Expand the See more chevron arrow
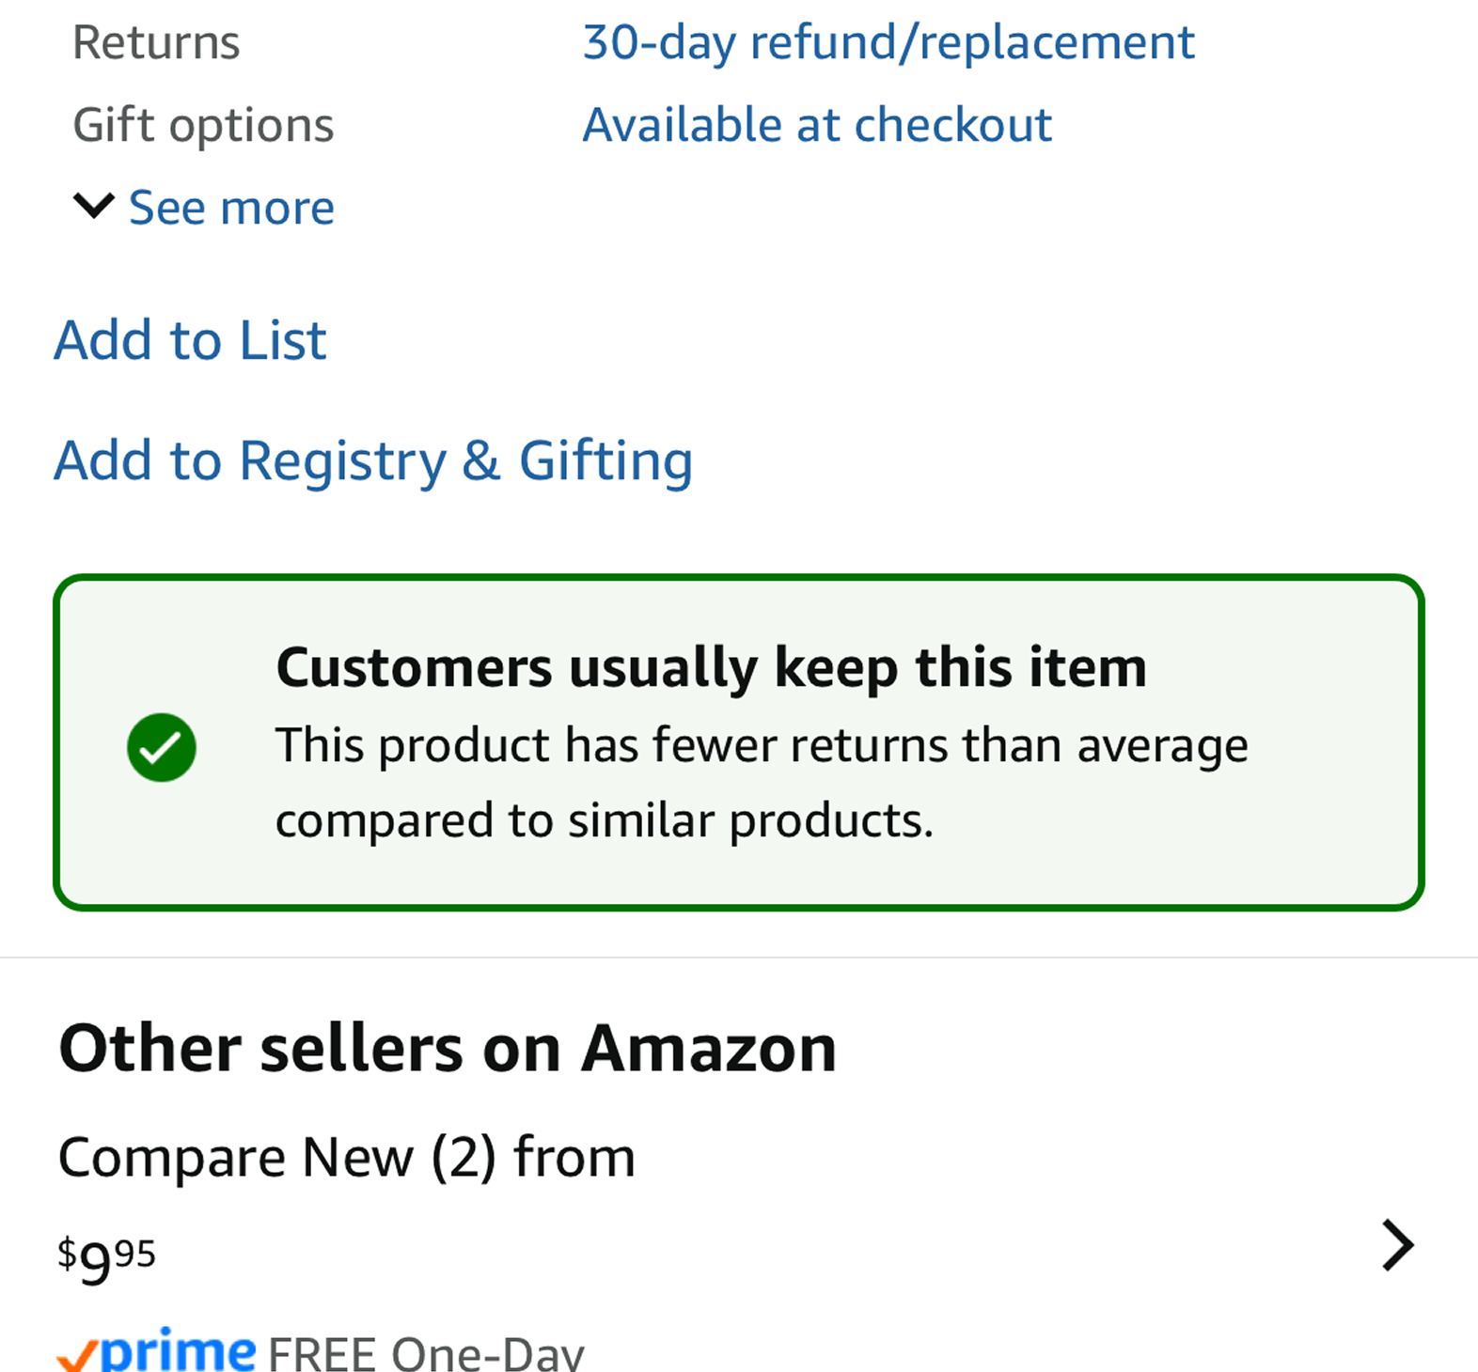The image size is (1478, 1372). coord(94,206)
